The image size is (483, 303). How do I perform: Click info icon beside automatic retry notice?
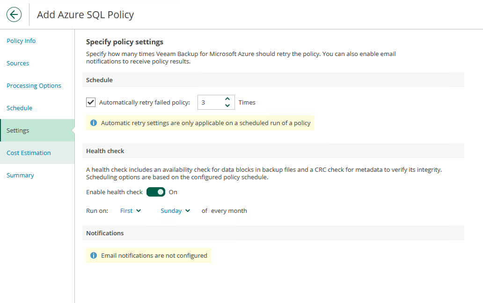tap(94, 123)
